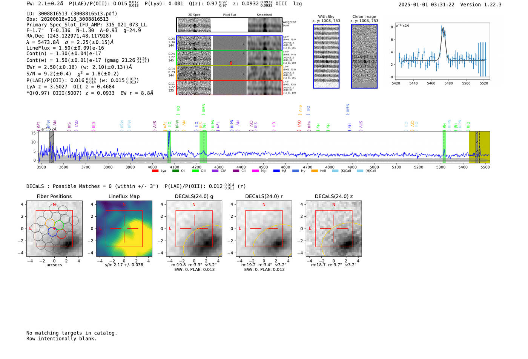Screen dimensions: 528x359
Task: Select the S/N = 9.2(±0.4) value
Action: click(49, 74)
